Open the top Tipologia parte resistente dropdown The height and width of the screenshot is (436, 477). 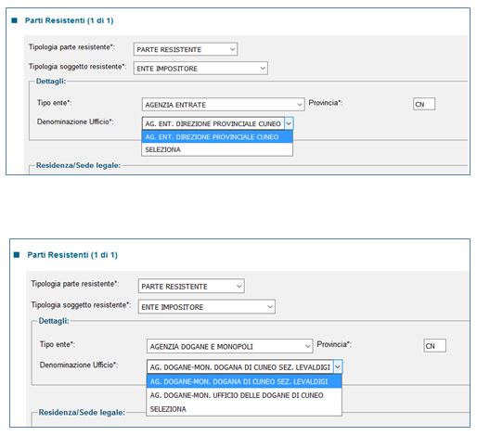186,49
